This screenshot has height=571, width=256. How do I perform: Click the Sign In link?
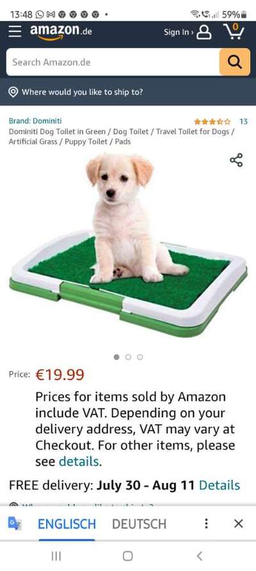click(178, 32)
